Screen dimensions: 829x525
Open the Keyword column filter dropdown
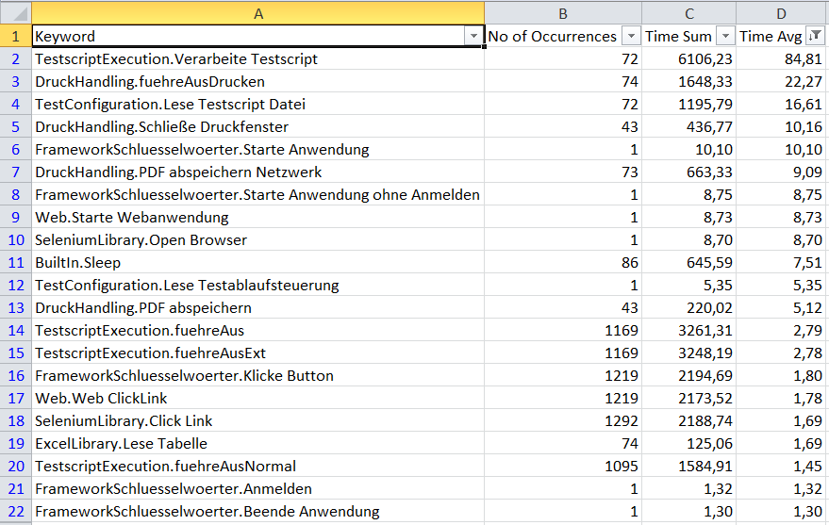pos(473,36)
